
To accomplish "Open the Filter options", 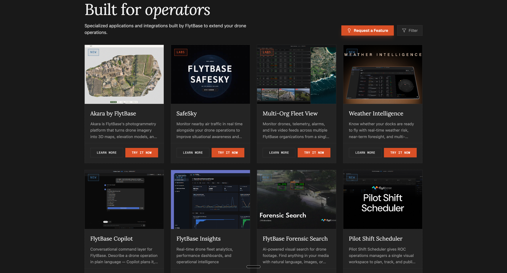I will pos(410,31).
